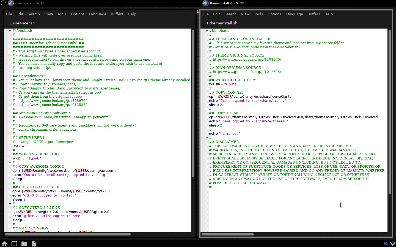This screenshot has height=247, width=396.
Task: Open the file manager folder icon
Action: (24, 244)
